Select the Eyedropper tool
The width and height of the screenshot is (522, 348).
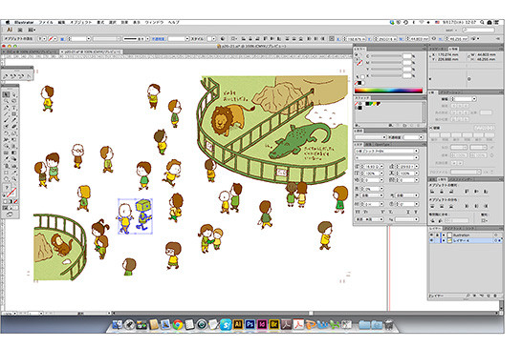pyautogui.click(x=6, y=159)
